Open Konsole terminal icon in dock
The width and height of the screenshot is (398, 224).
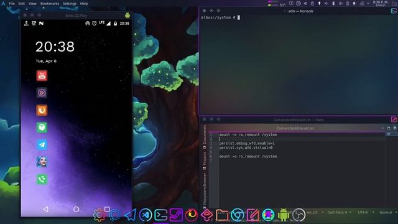(161, 215)
